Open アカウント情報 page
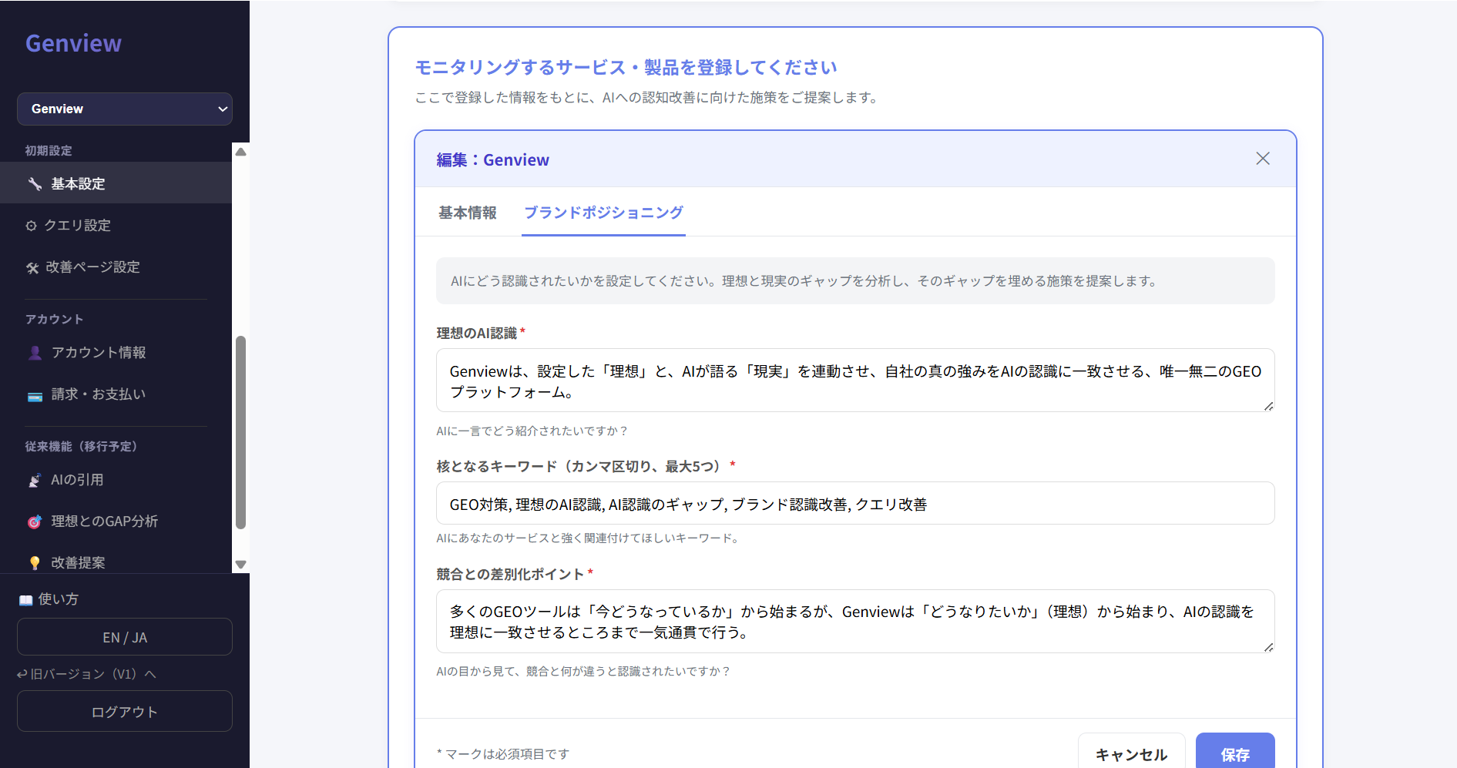1457x768 pixels. pyautogui.click(x=116, y=353)
